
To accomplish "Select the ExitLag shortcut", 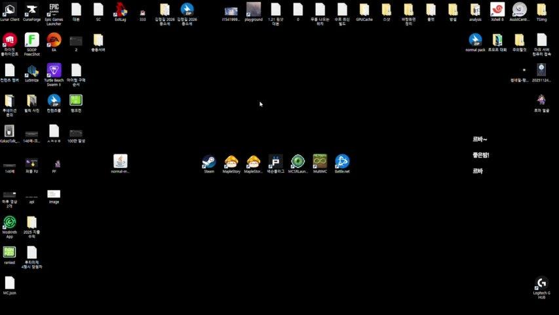I will pos(121,10).
